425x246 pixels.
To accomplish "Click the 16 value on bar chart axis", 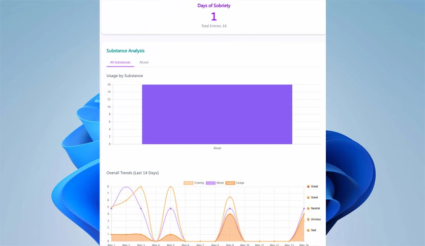I will tap(109, 84).
